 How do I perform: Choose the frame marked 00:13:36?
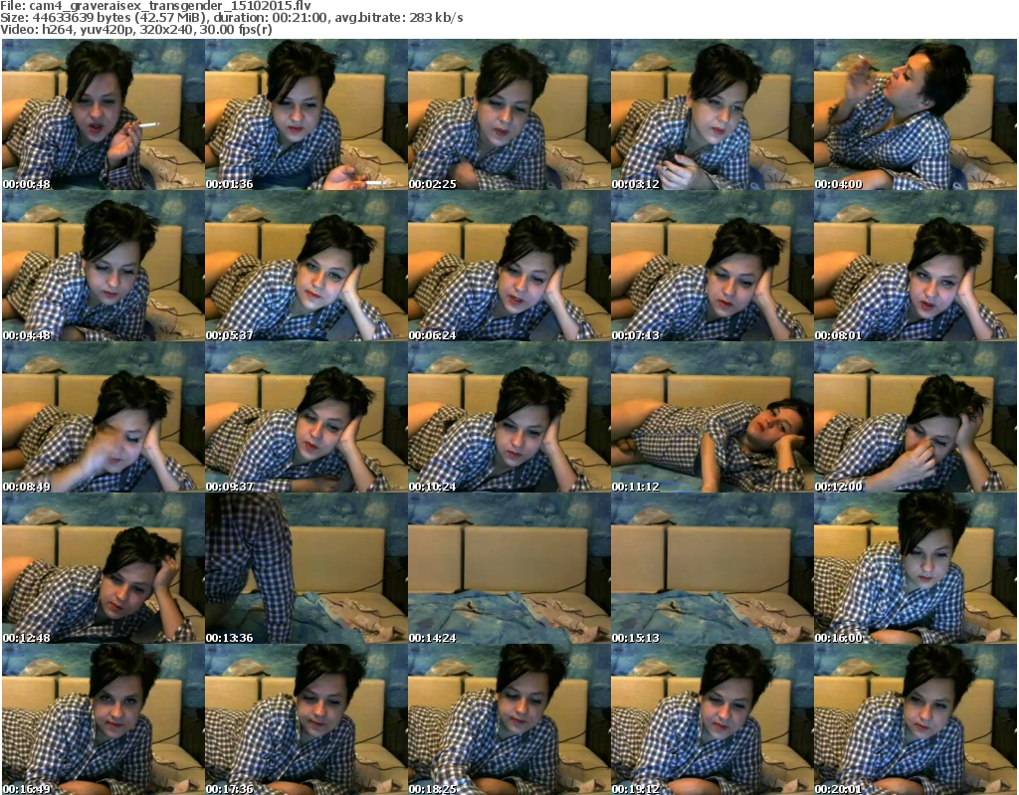point(306,568)
